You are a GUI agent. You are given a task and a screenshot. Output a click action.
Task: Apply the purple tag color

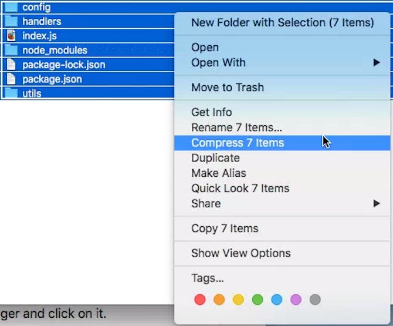296,300
